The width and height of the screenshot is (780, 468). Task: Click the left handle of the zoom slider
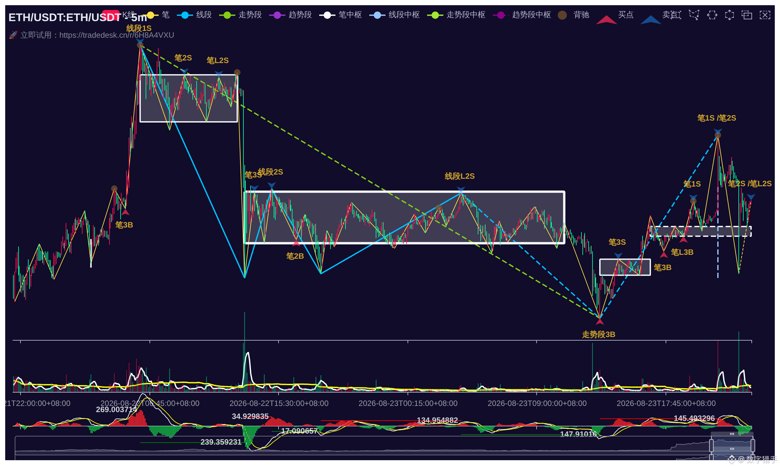[711, 445]
